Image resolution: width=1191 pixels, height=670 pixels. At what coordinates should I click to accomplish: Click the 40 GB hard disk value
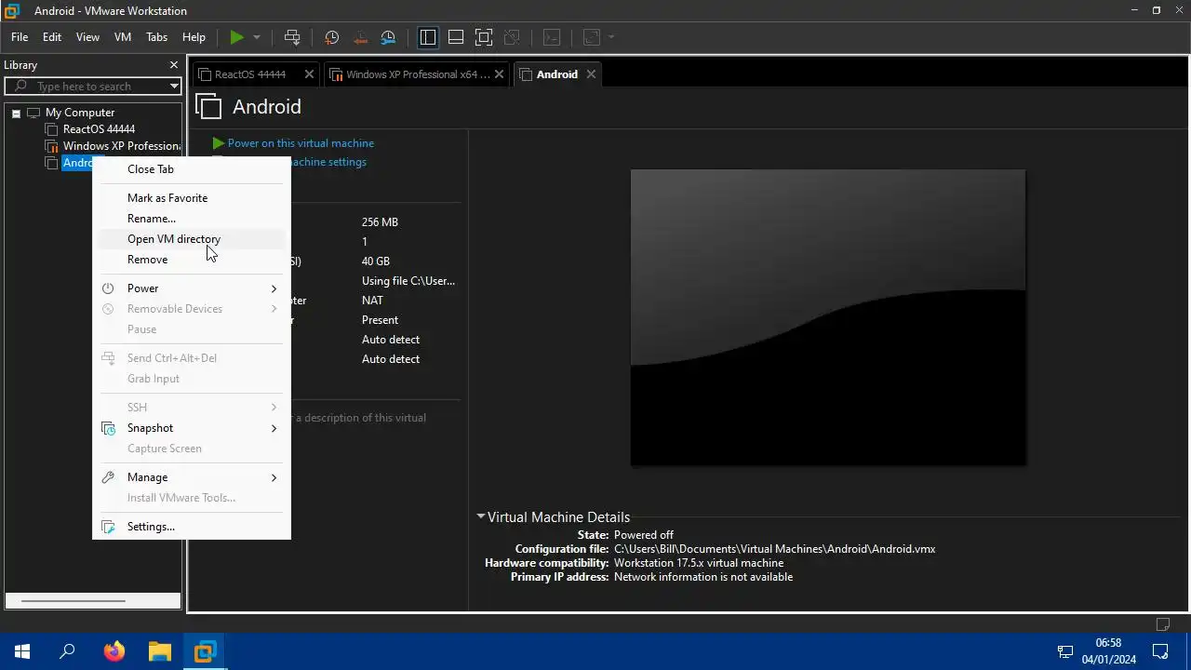point(376,261)
